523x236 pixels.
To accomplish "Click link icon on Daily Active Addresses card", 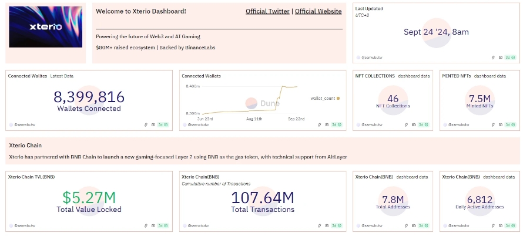I will tap(493, 225).
